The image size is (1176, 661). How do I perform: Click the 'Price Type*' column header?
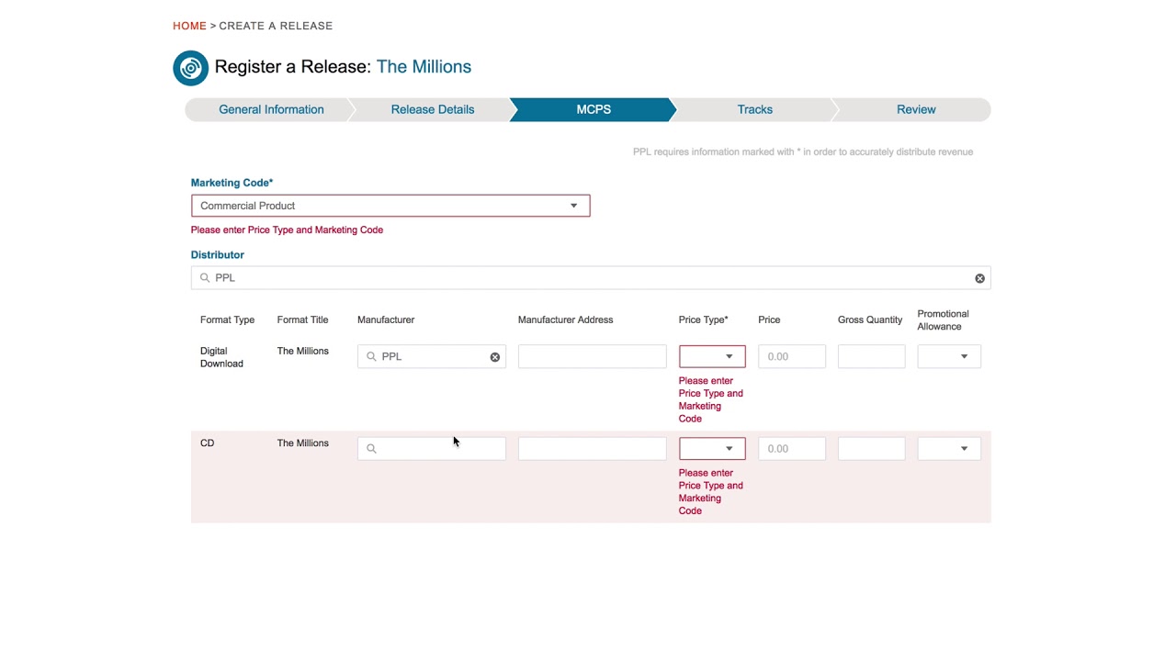(x=703, y=319)
